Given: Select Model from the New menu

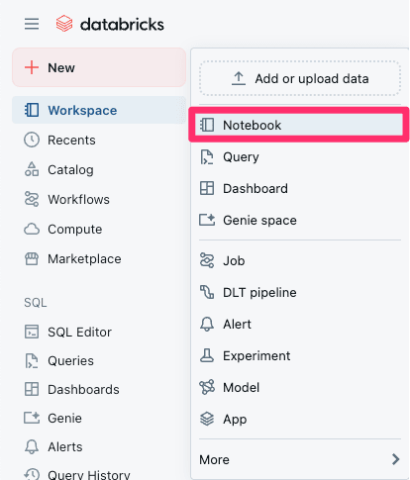Looking at the screenshot, I should coord(300,387).
